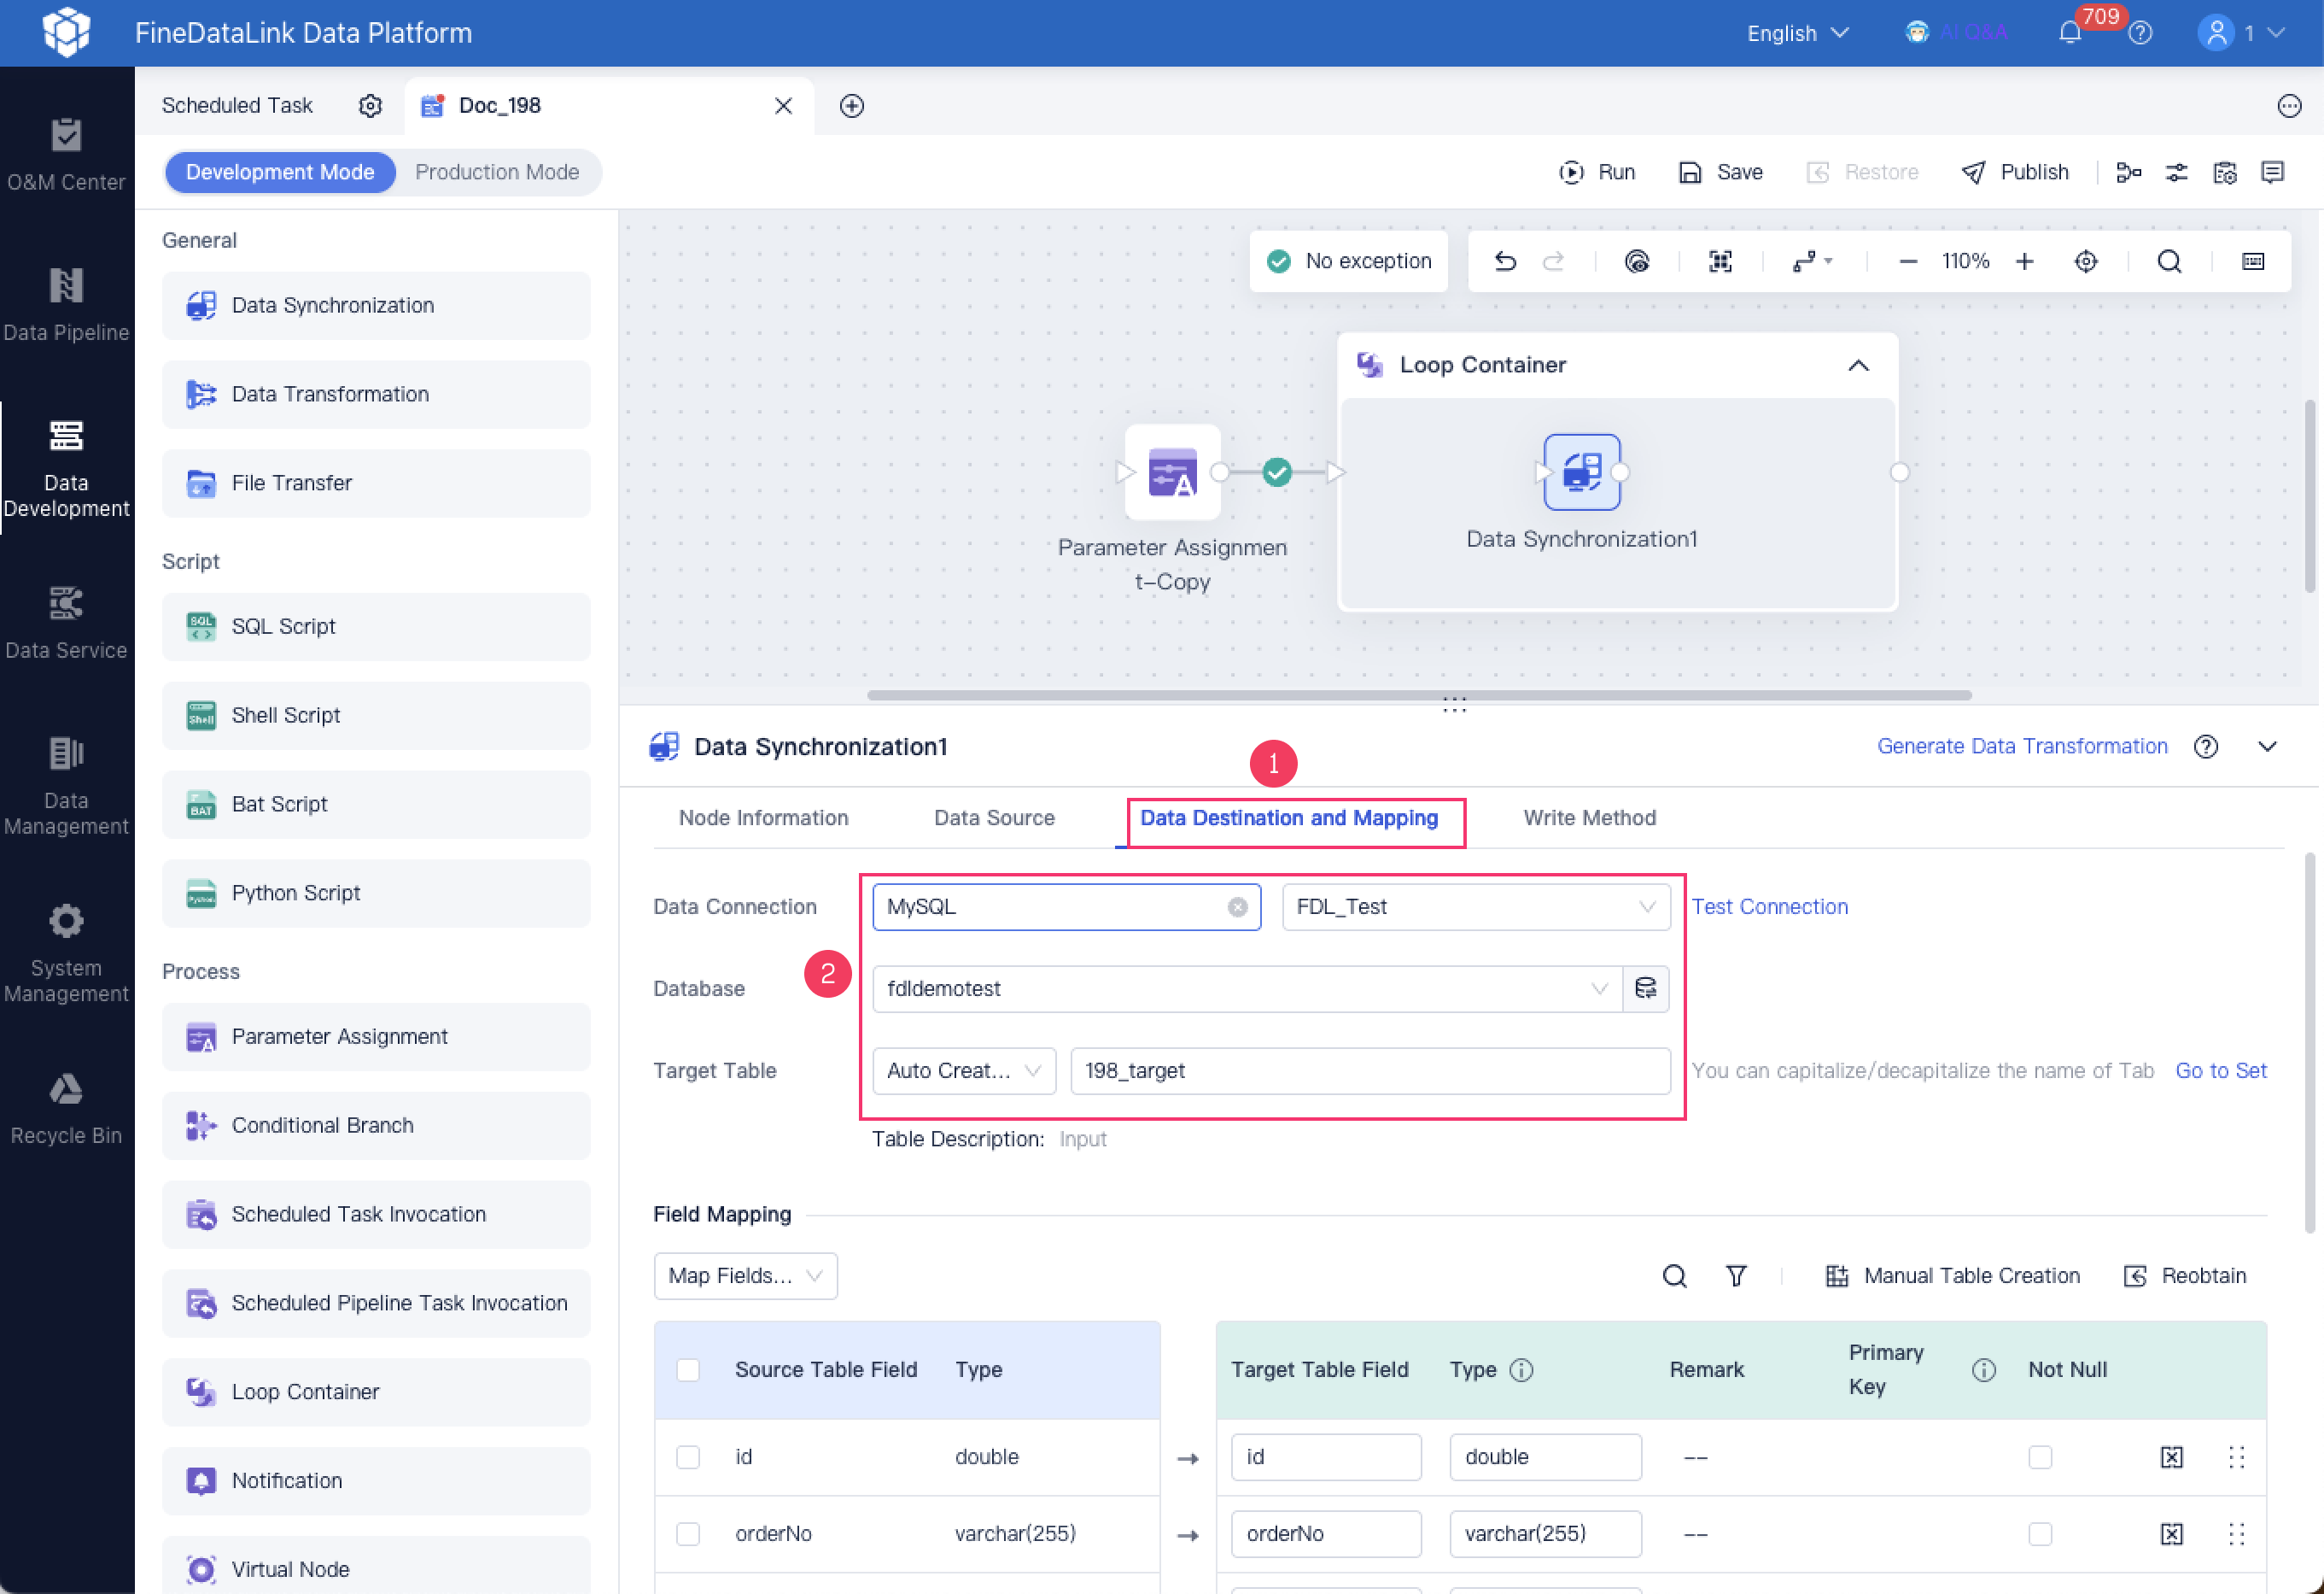The width and height of the screenshot is (2324, 1594).
Task: Open the Map Fields dropdown
Action: (x=746, y=1276)
